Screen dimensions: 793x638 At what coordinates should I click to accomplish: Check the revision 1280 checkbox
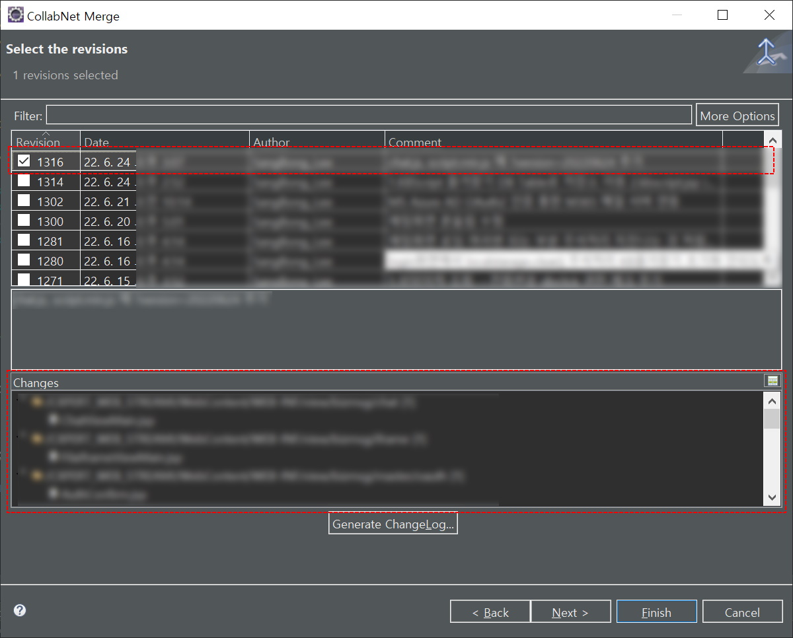[24, 260]
